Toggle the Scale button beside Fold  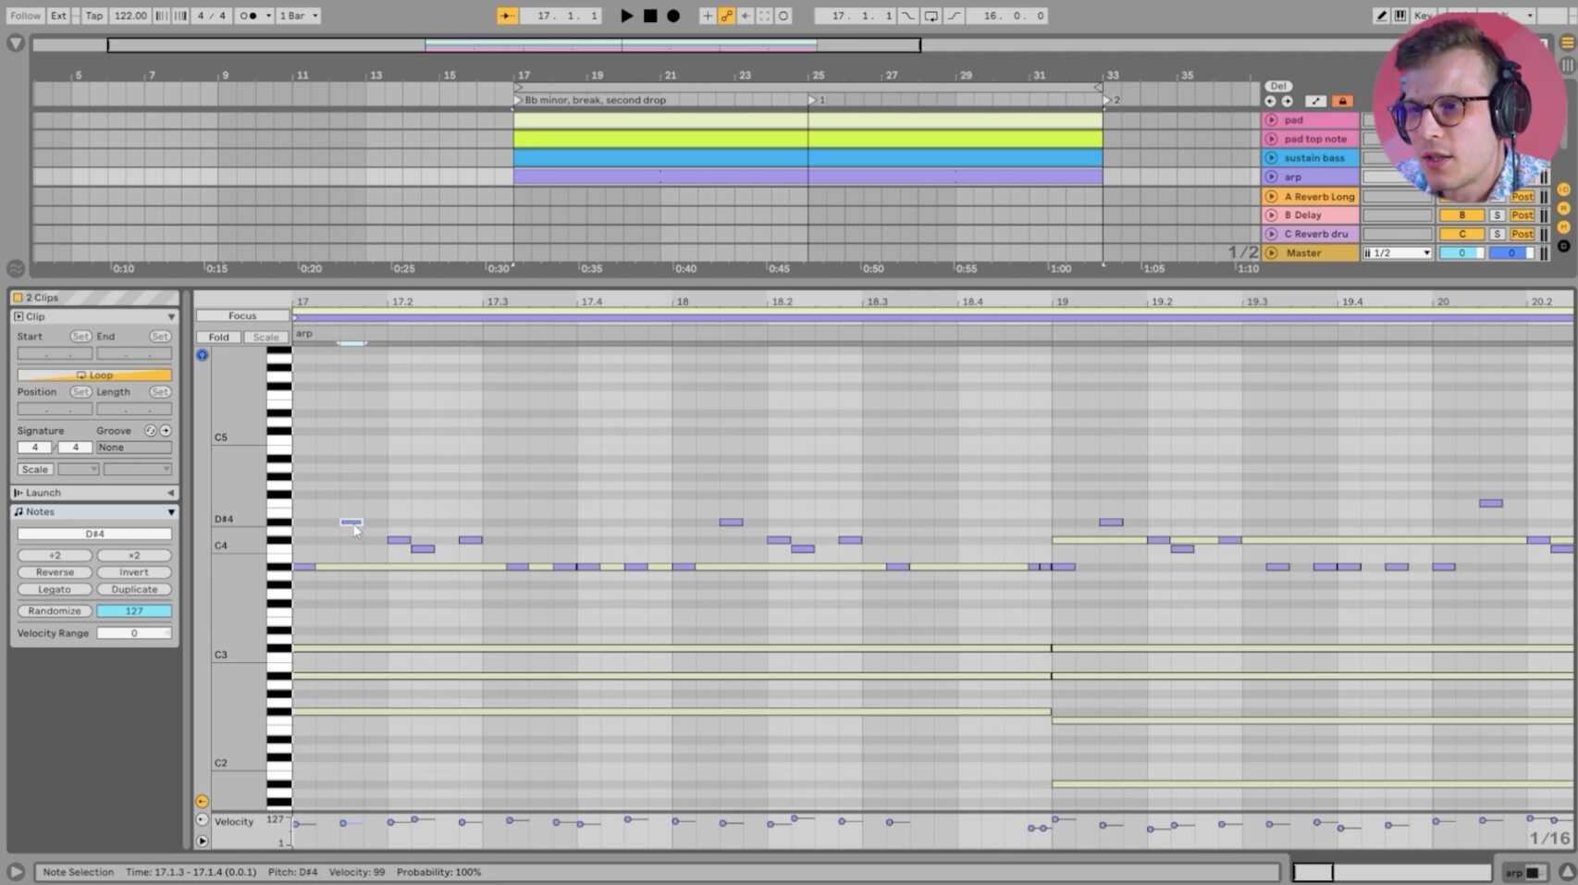[265, 338]
